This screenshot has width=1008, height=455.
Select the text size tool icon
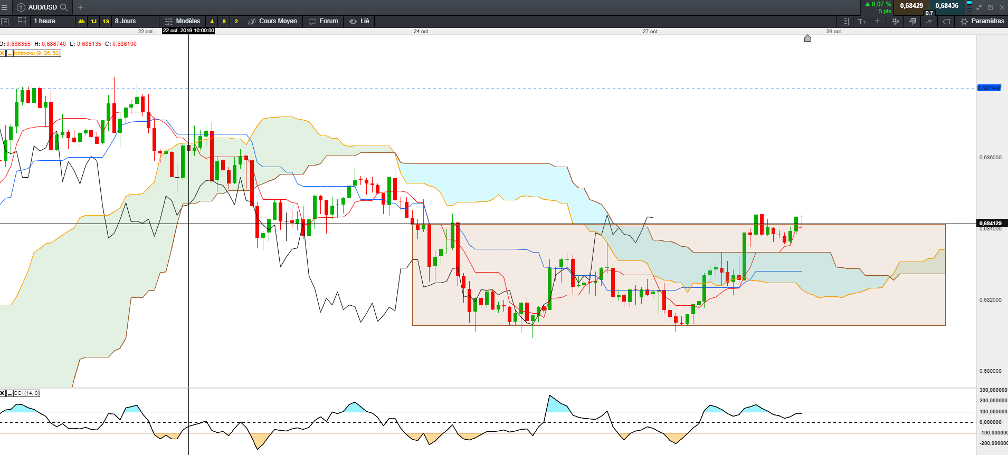(x=862, y=22)
